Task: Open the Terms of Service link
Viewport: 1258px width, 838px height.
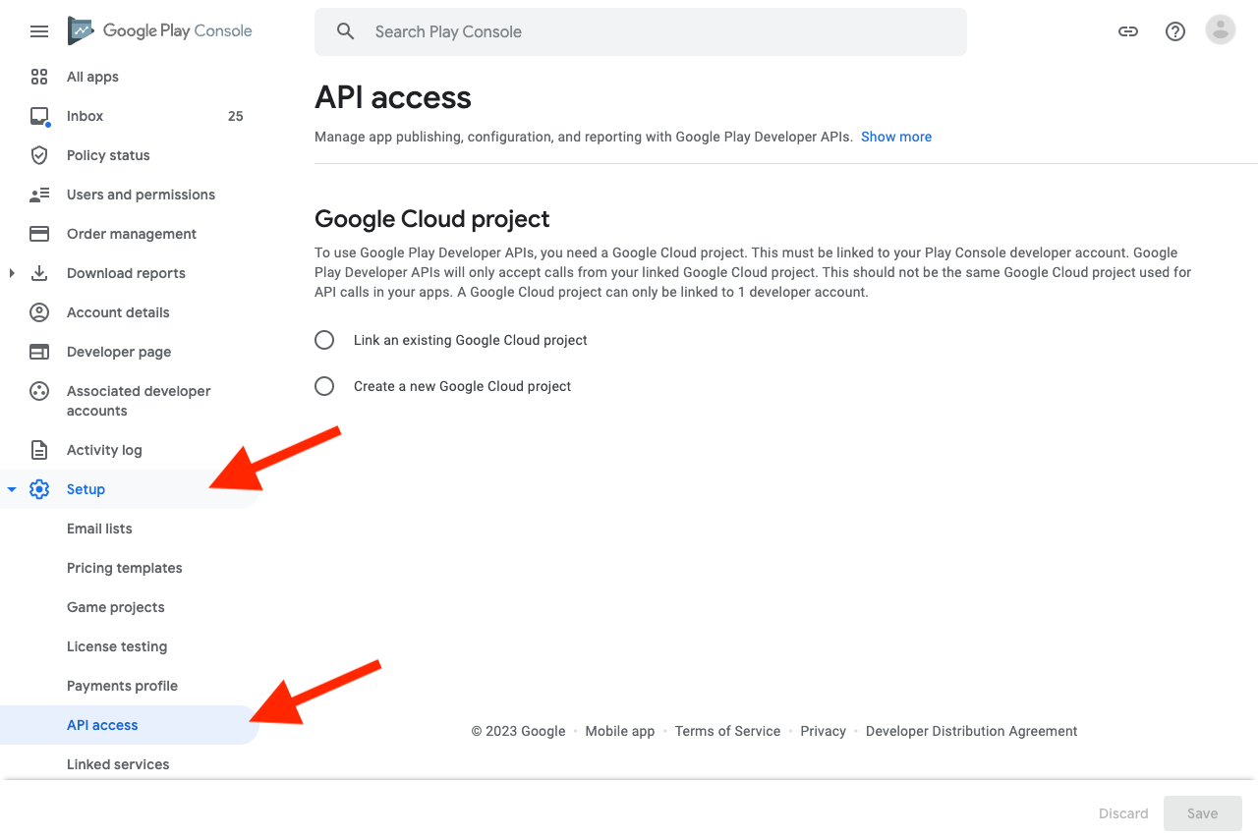Action: (727, 731)
